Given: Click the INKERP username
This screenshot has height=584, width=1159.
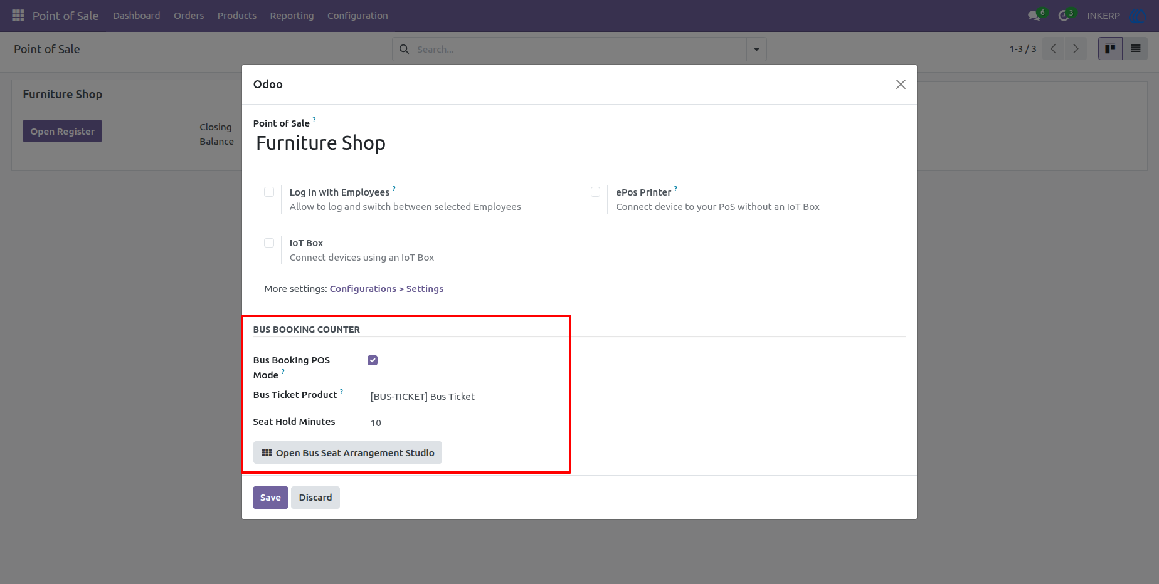Looking at the screenshot, I should pos(1103,16).
